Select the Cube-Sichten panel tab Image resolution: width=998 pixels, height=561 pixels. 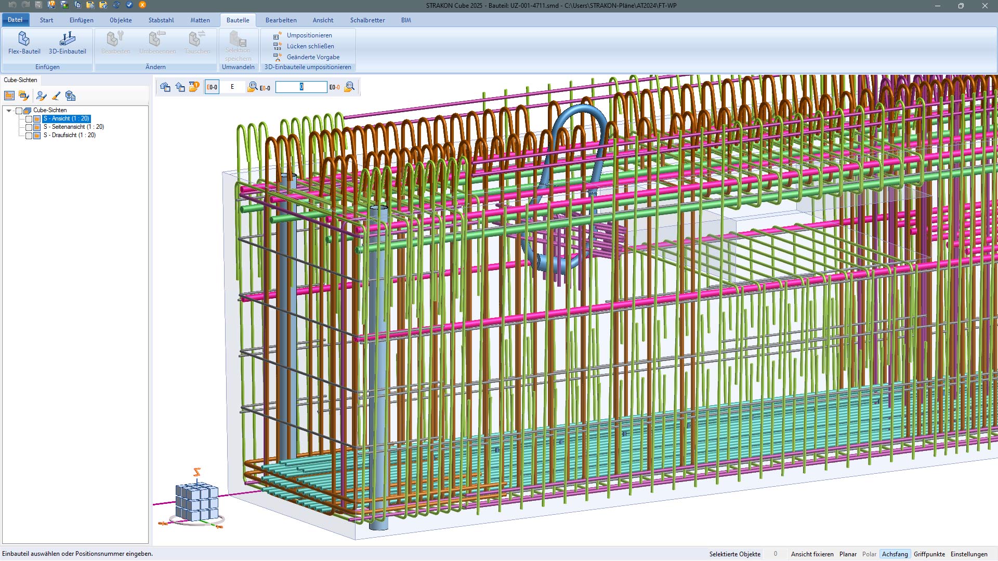pos(21,80)
